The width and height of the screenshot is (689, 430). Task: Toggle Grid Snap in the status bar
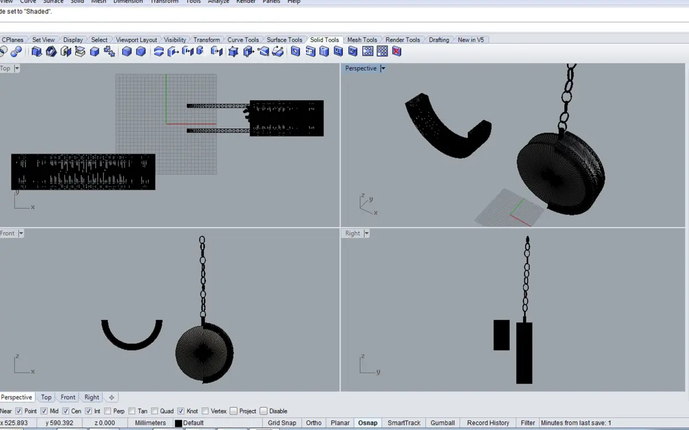(x=282, y=423)
